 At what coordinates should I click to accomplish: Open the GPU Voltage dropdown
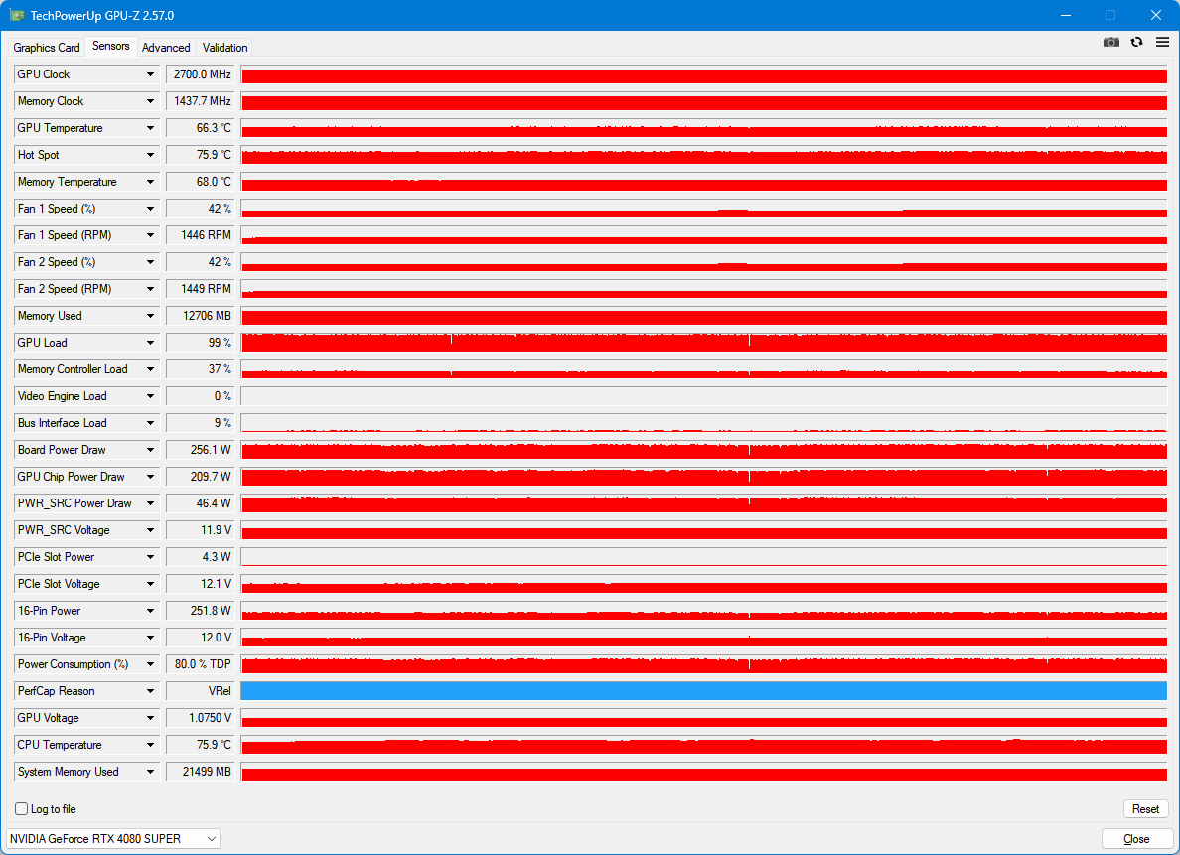tap(87, 718)
